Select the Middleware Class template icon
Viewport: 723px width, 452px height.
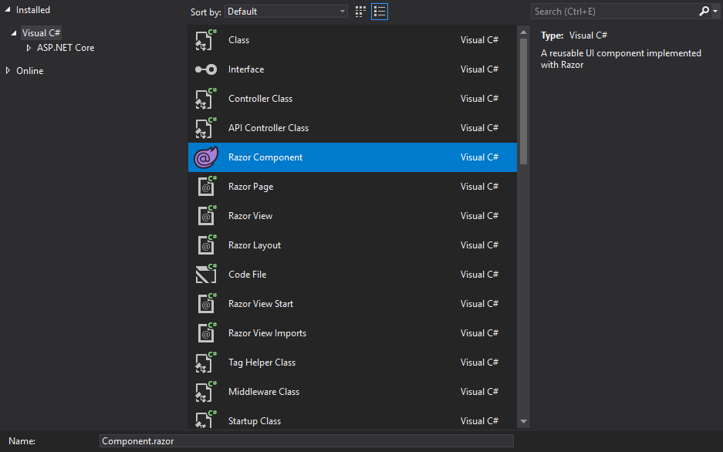(x=205, y=392)
